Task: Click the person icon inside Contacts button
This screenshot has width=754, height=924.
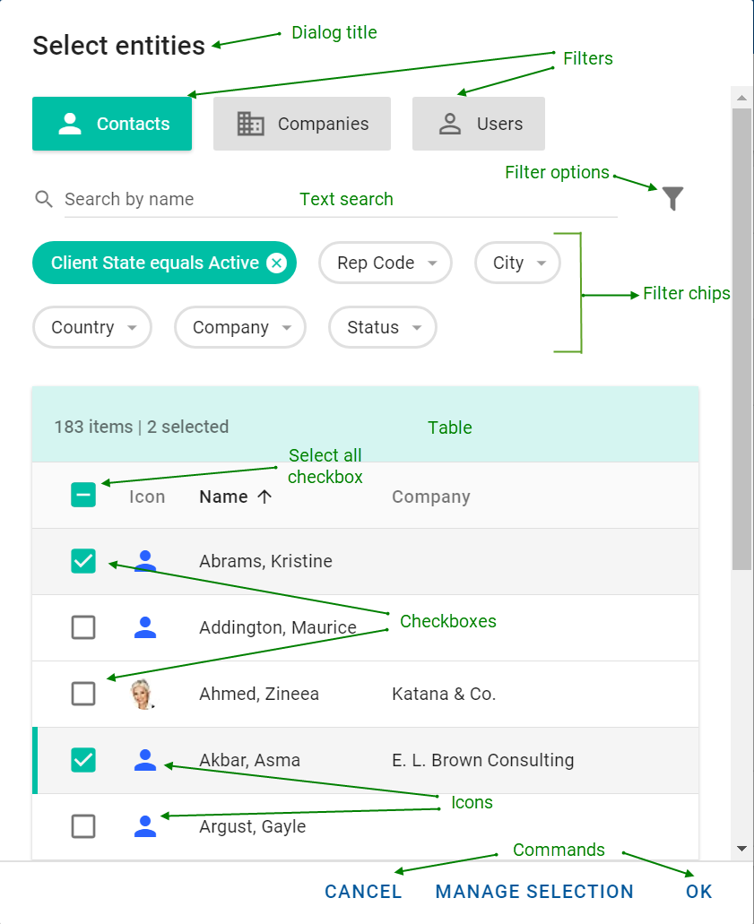Action: click(72, 124)
